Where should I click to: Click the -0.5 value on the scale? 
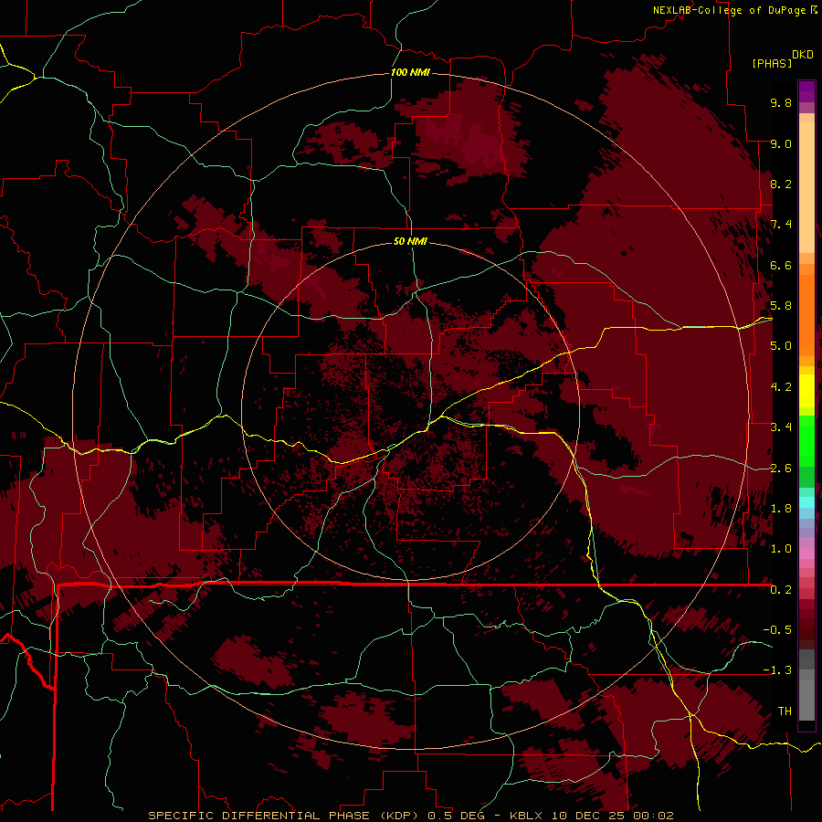[777, 630]
